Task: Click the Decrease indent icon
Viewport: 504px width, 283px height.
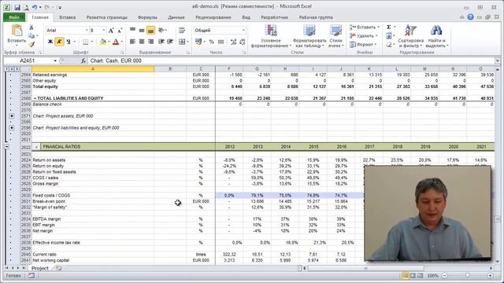Action: click(161, 42)
